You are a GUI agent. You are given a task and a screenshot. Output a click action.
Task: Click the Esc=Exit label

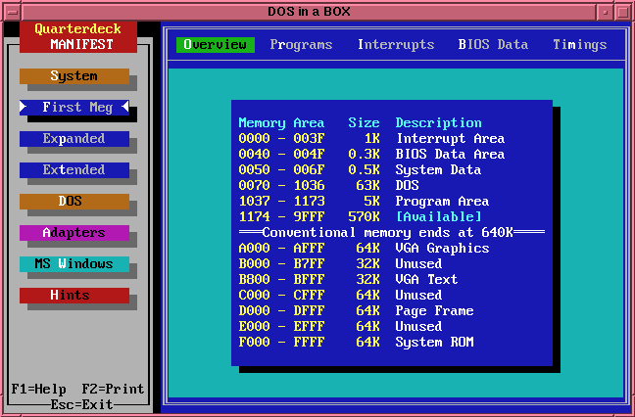coord(81,404)
